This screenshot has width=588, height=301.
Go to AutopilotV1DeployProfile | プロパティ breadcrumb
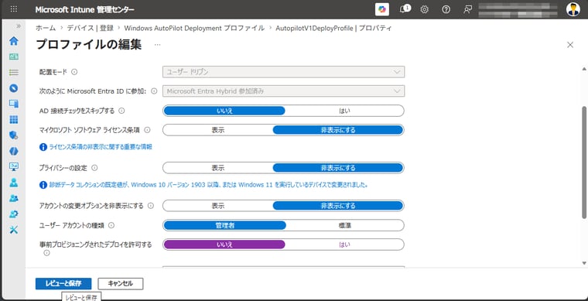click(x=333, y=28)
